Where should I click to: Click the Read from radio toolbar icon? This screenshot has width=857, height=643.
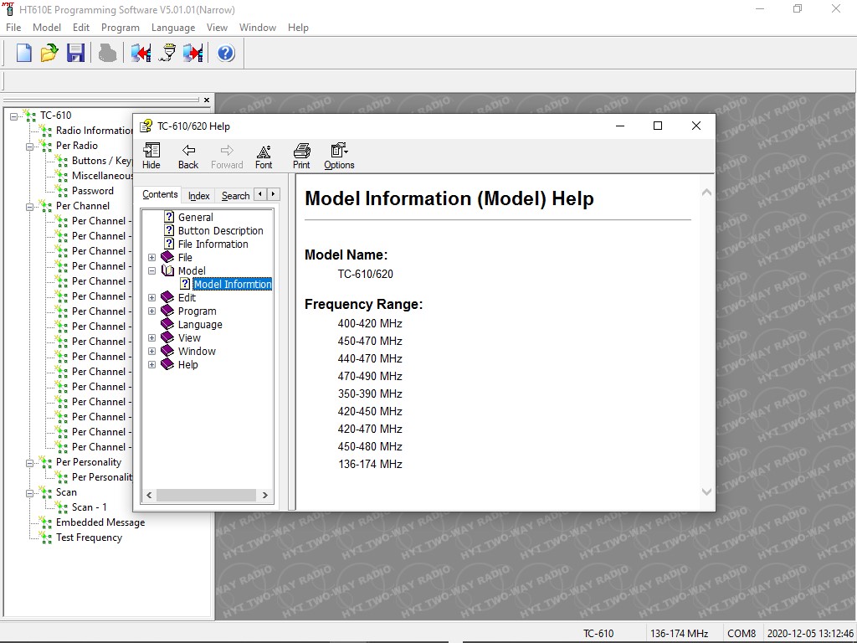point(141,53)
